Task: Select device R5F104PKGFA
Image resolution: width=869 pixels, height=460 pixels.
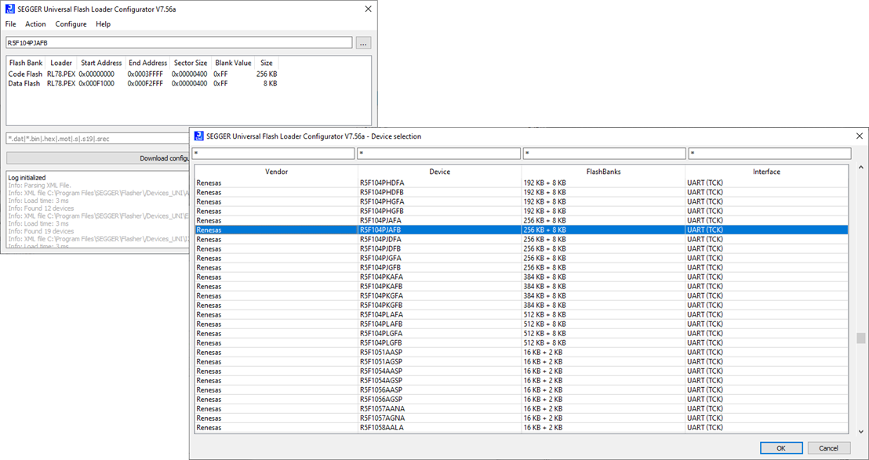Action: pos(522,295)
